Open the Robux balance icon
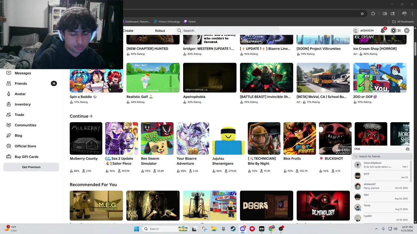Viewport: 417px width, 234px height. coord(393,31)
